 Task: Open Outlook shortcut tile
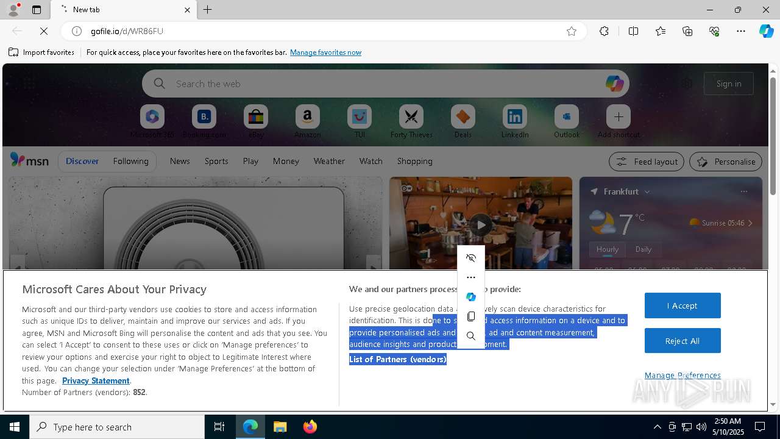(567, 121)
